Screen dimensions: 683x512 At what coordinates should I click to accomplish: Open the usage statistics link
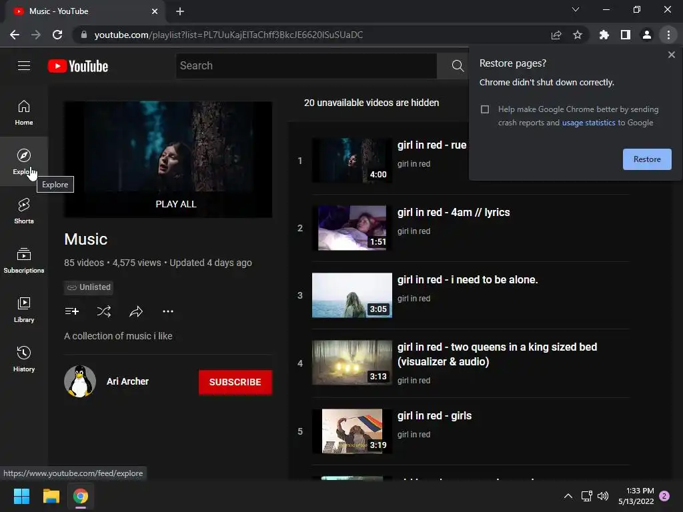[x=588, y=123]
